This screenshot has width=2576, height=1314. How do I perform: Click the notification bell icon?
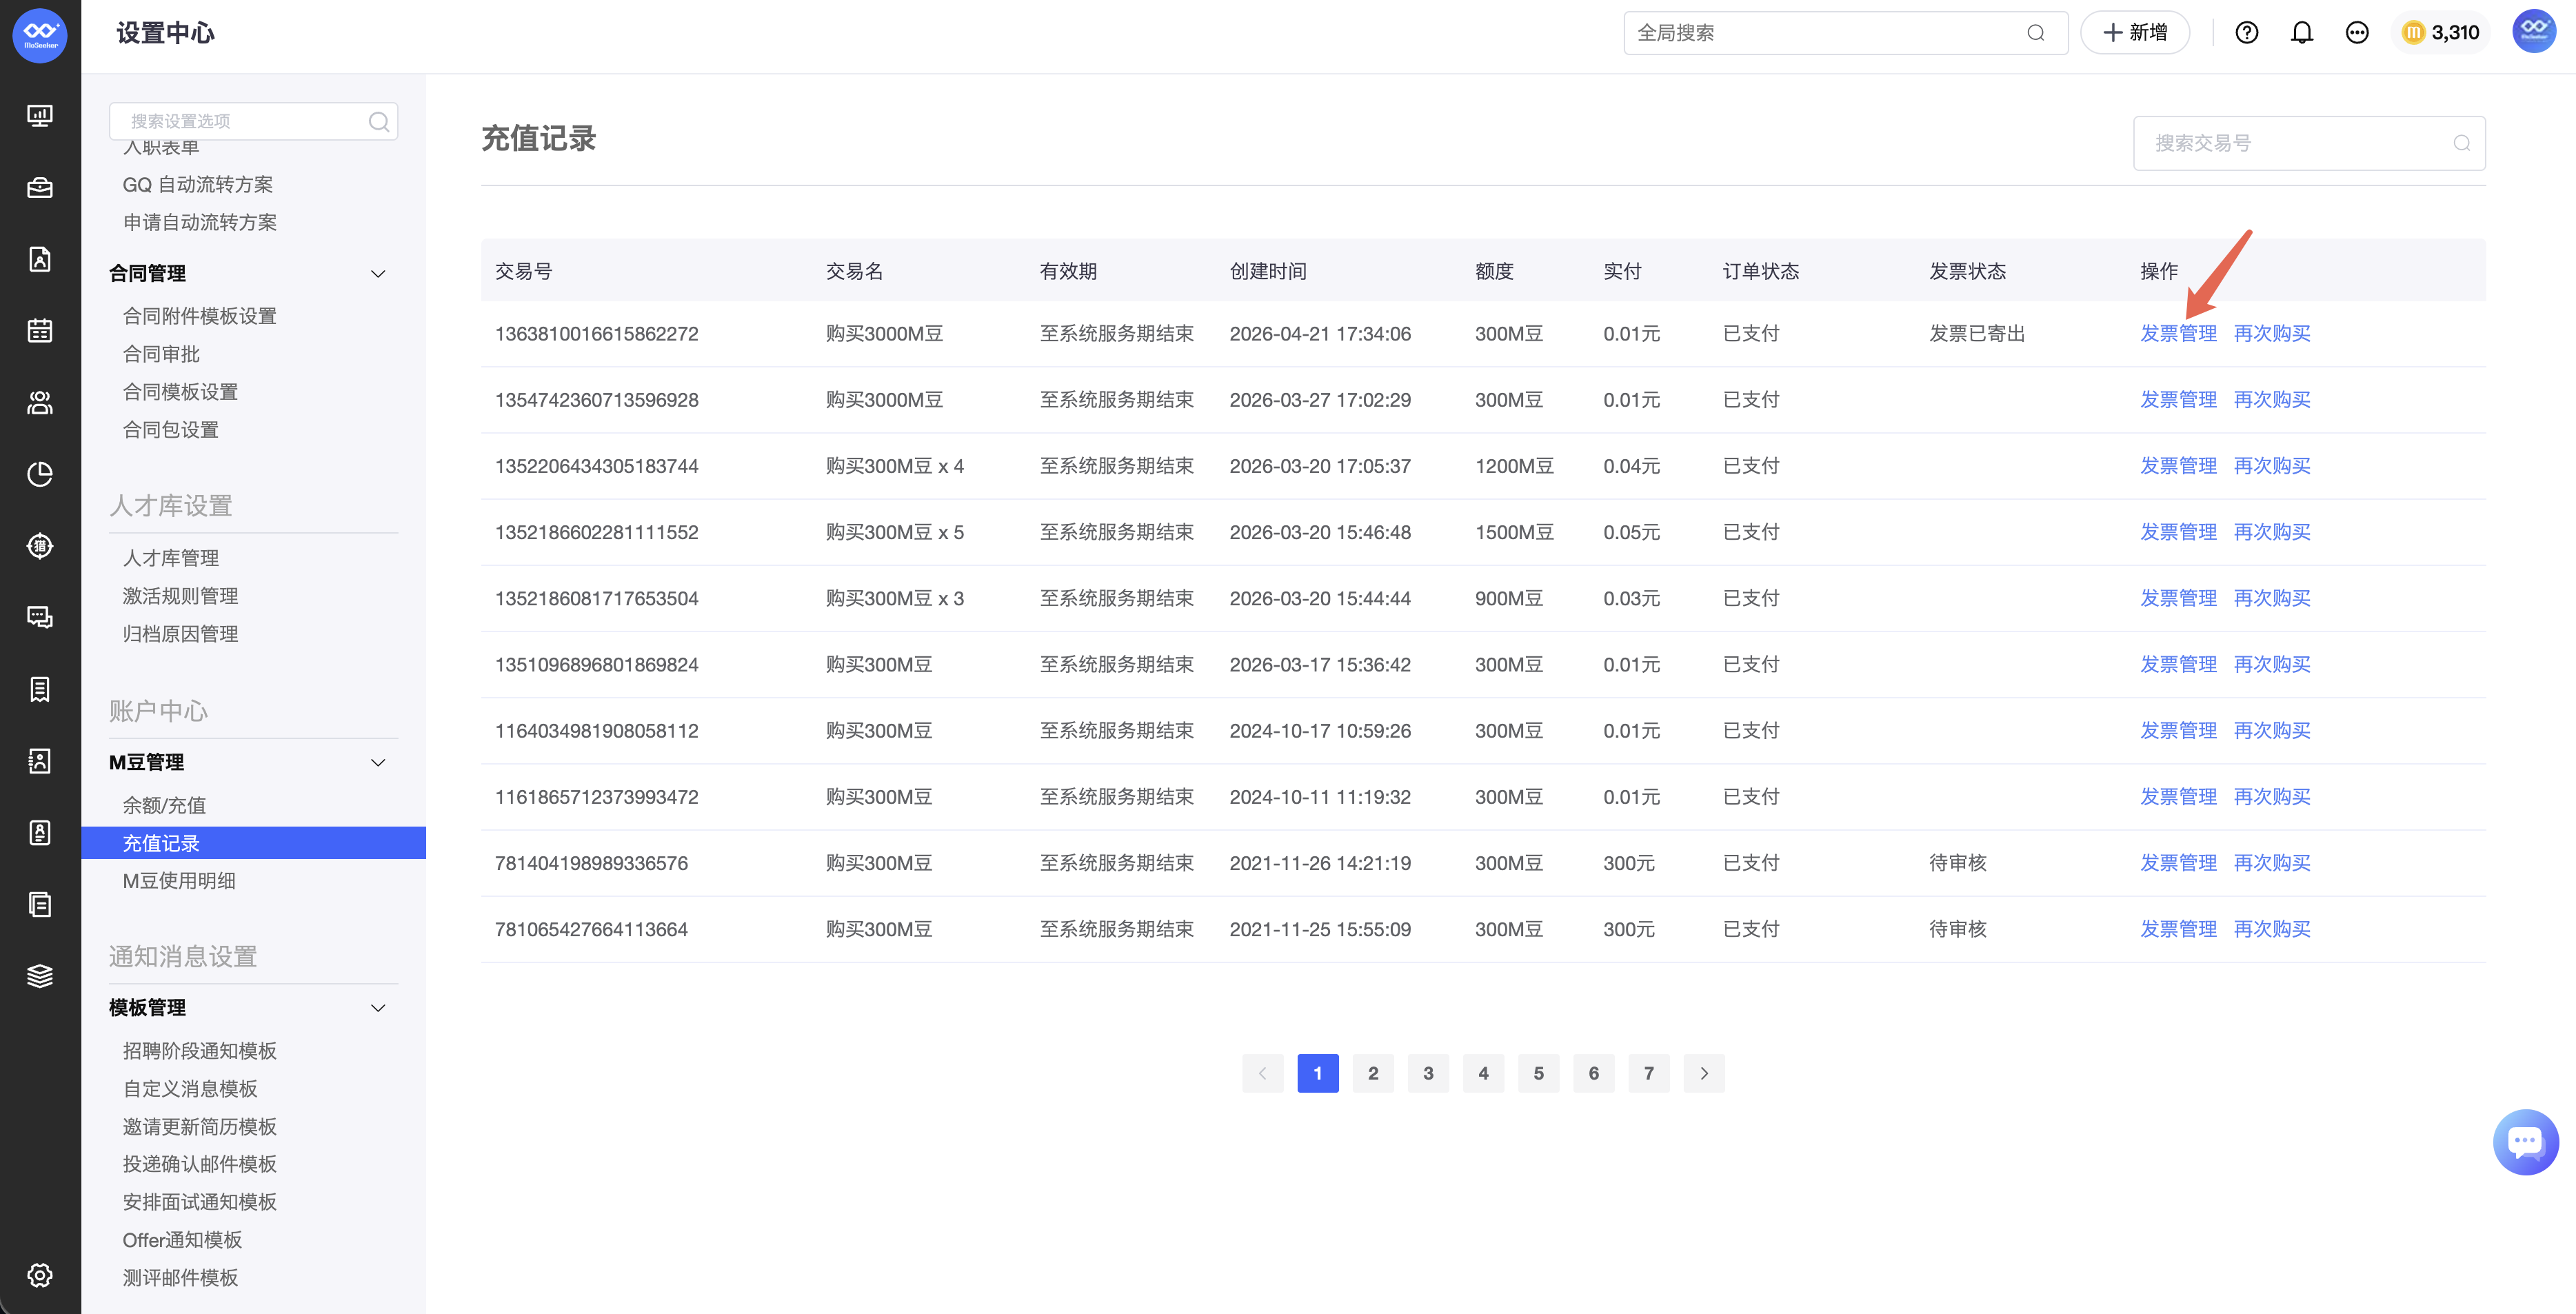coord(2301,33)
